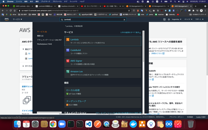Click the Spotlight search icon in menu bar
The image size is (208, 130).
(x=175, y=2)
